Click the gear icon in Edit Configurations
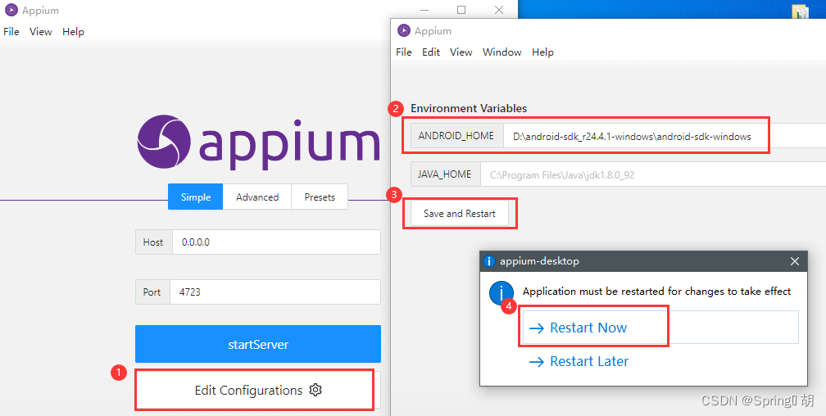This screenshot has height=416, width=826. [315, 390]
